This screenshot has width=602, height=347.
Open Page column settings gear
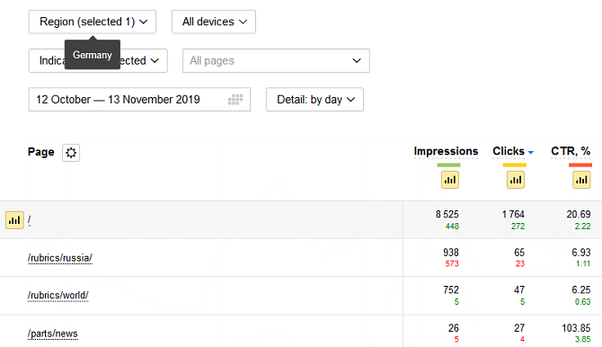71,153
